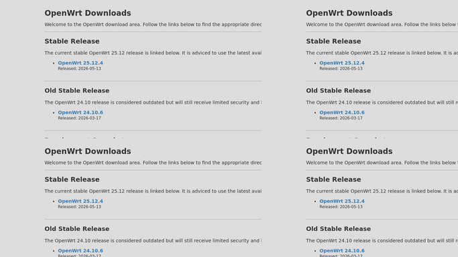Select Stable Release heading in bottom-right copy
This screenshot has width=458, height=257.
(333, 179)
